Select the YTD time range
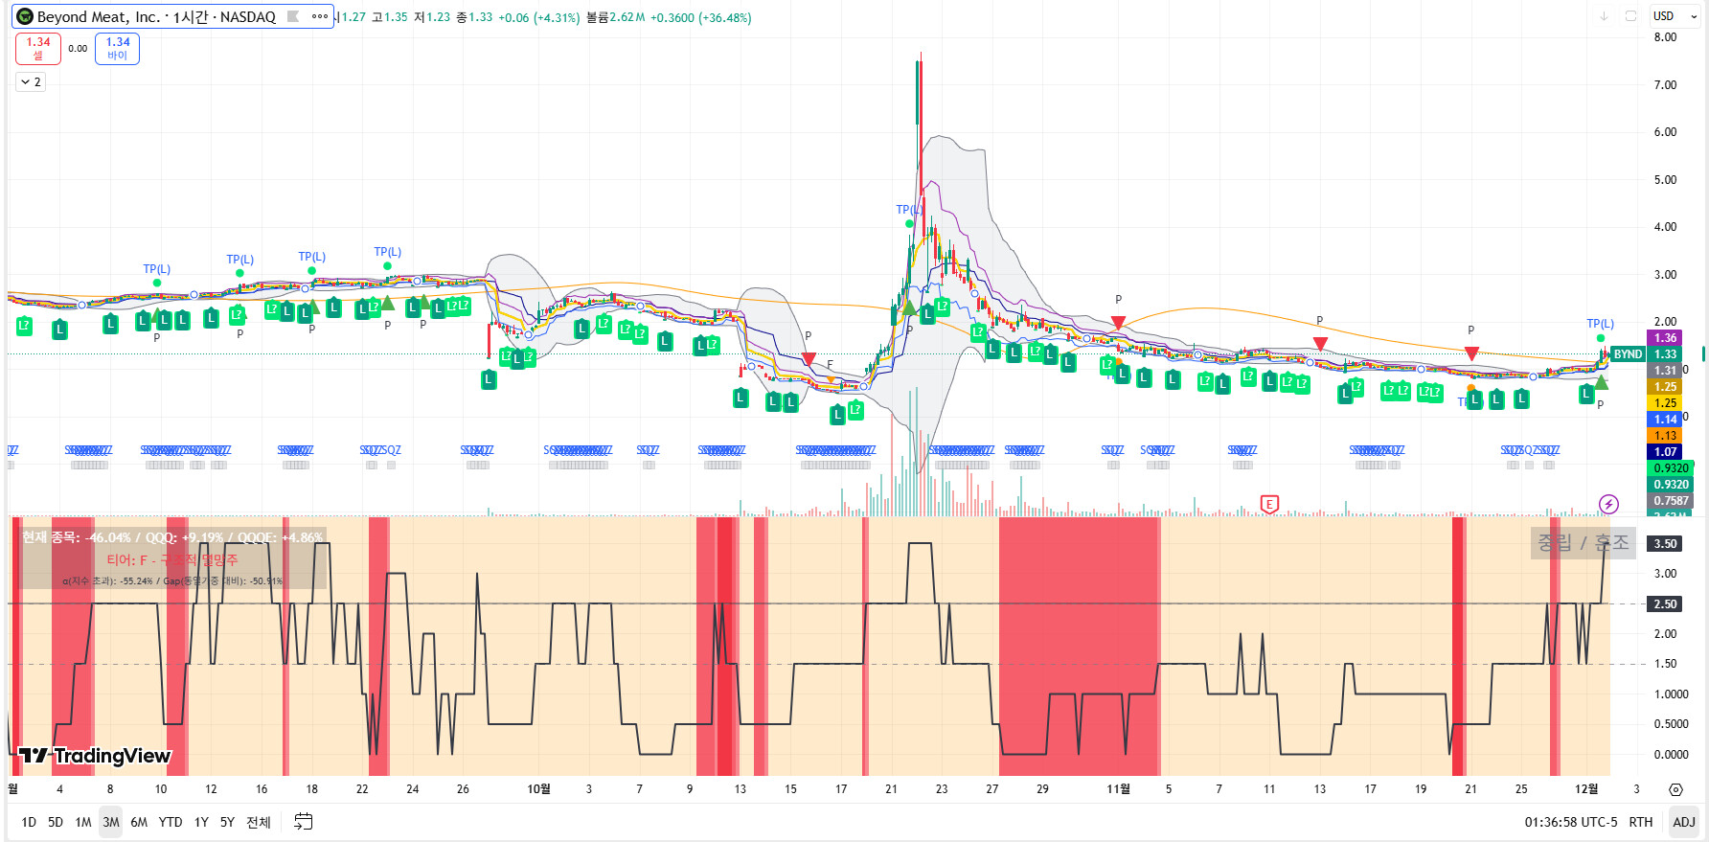Image resolution: width=1709 pixels, height=842 pixels. [171, 822]
